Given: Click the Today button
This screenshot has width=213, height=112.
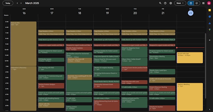Looking at the screenshot, I should [x=8, y=3].
